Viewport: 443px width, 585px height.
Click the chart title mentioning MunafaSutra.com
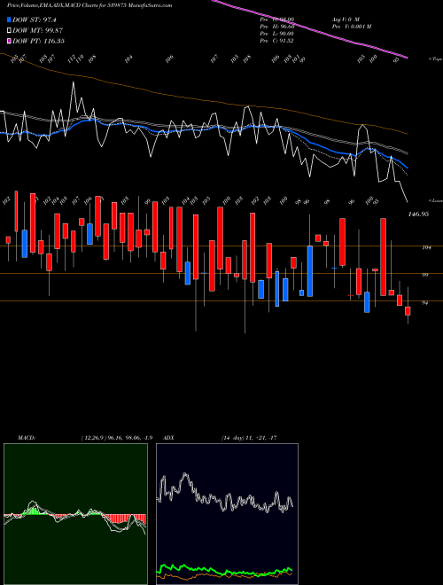point(89,5)
